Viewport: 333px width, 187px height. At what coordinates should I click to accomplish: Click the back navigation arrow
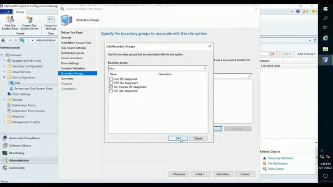[3, 40]
